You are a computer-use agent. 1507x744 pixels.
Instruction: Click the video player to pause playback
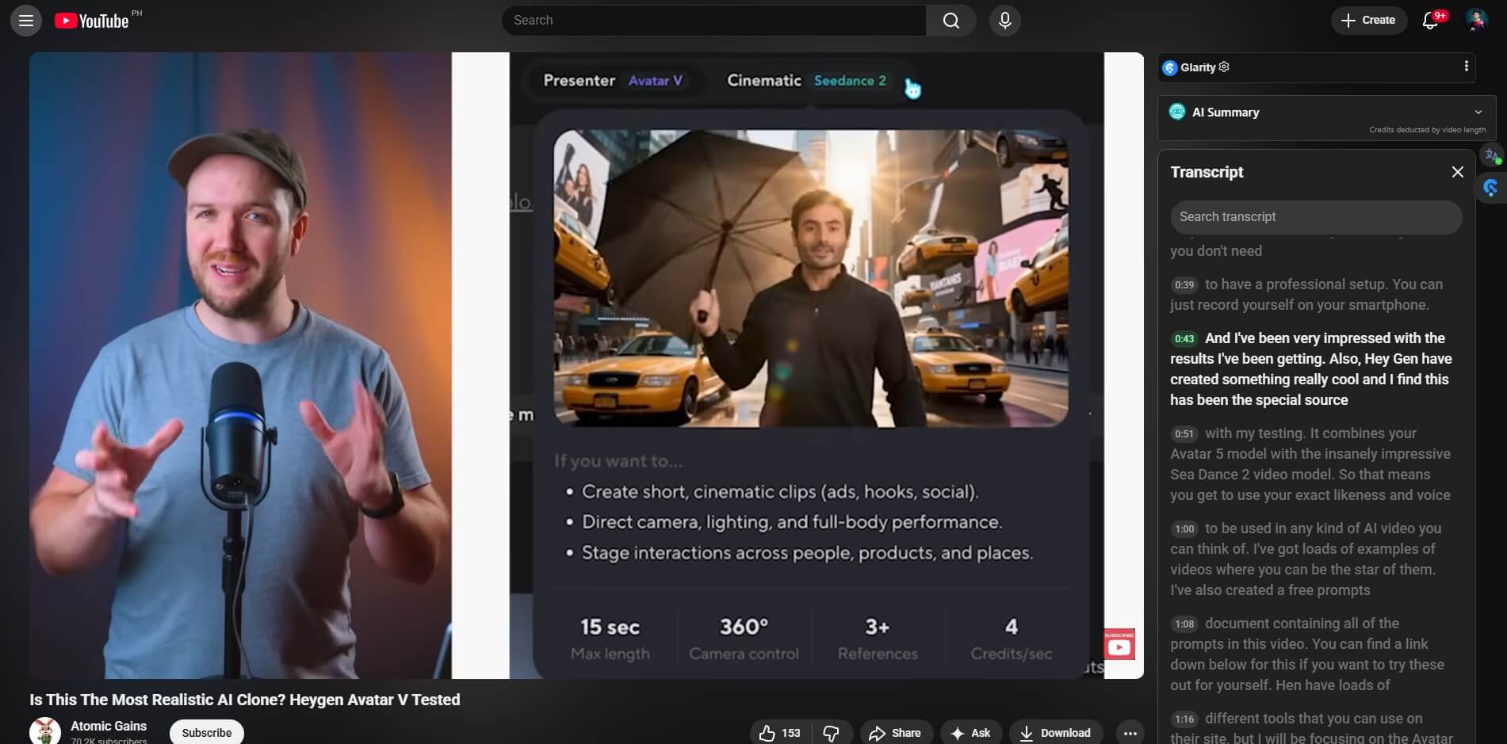point(587,365)
